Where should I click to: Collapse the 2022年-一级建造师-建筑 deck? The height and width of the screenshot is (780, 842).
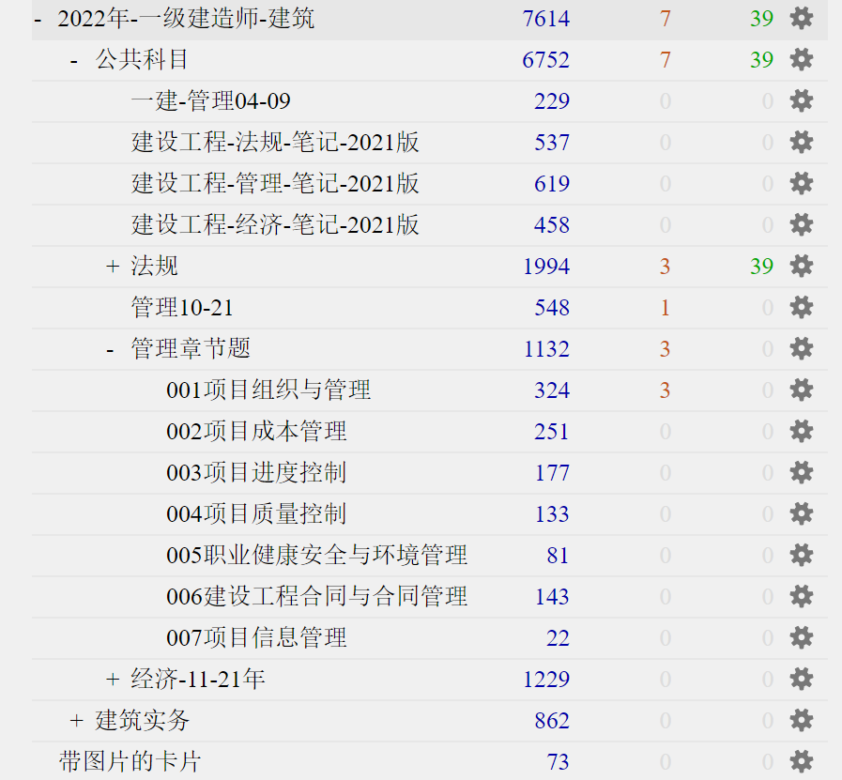click(38, 20)
